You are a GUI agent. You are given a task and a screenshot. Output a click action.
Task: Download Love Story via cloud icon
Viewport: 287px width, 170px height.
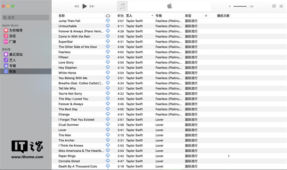[x=108, y=62]
